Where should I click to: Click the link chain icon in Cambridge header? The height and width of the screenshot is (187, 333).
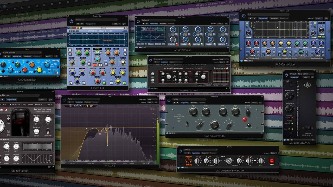click(326, 18)
